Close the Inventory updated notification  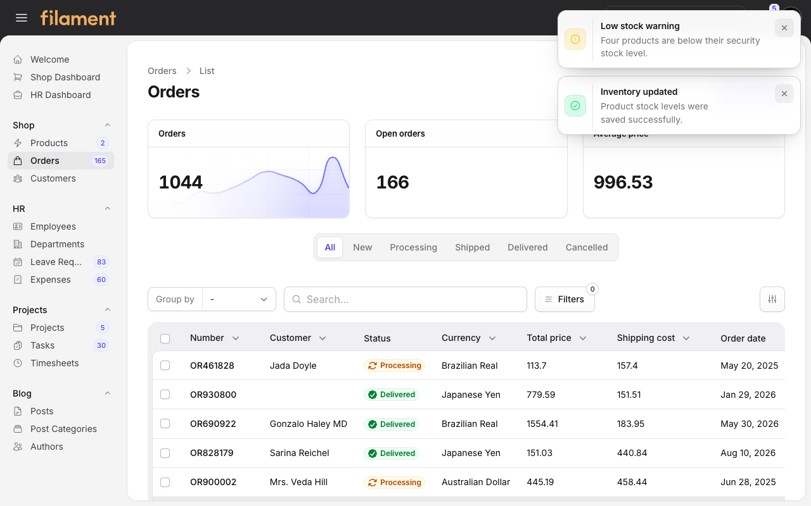coord(784,94)
